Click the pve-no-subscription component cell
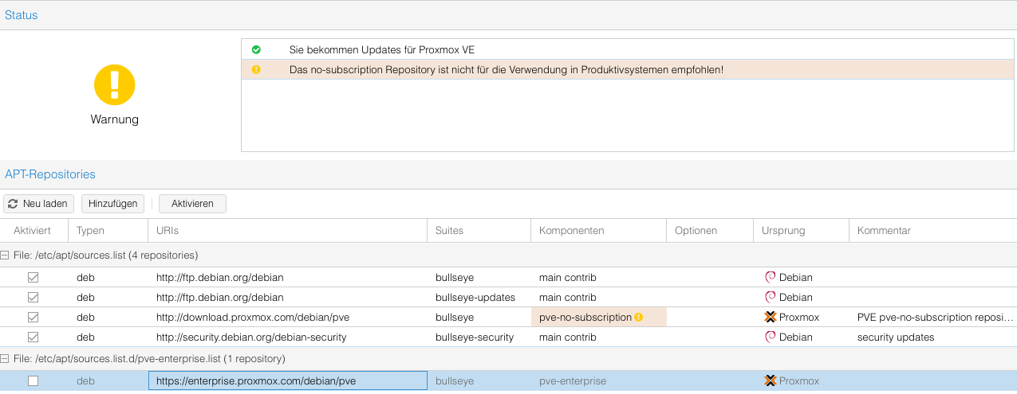This screenshot has width=1017, height=394. point(598,317)
